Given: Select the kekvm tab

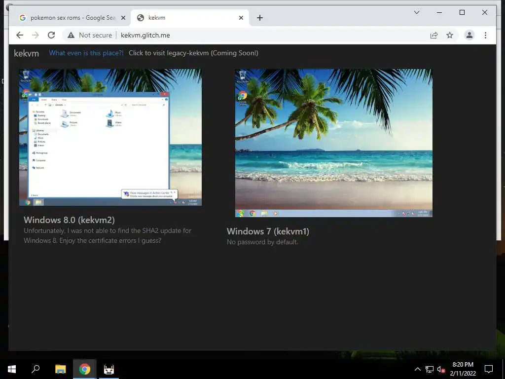Looking at the screenshot, I should (190, 18).
